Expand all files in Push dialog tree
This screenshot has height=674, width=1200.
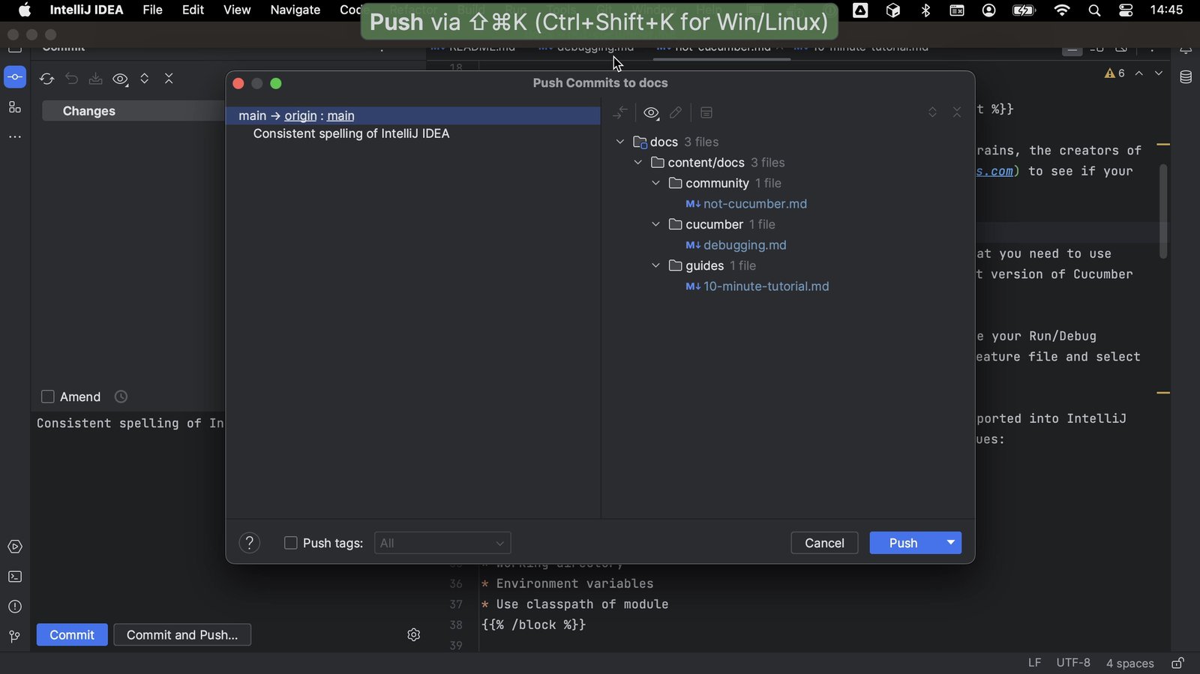[932, 112]
